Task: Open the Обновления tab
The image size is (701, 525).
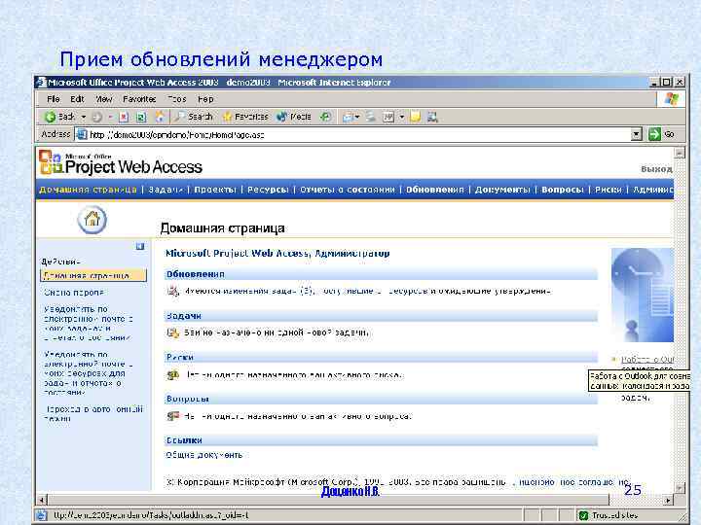Action: (x=435, y=190)
